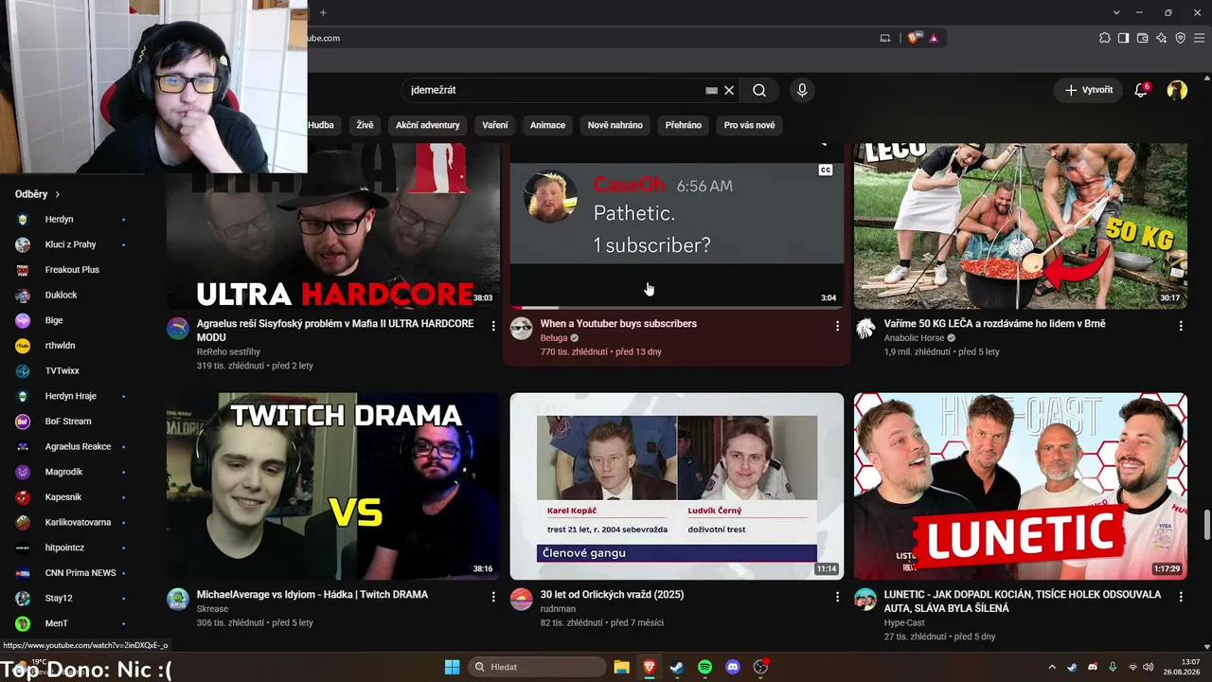
Task: Open video title When a Youtuber buys subscribers
Action: 618,324
